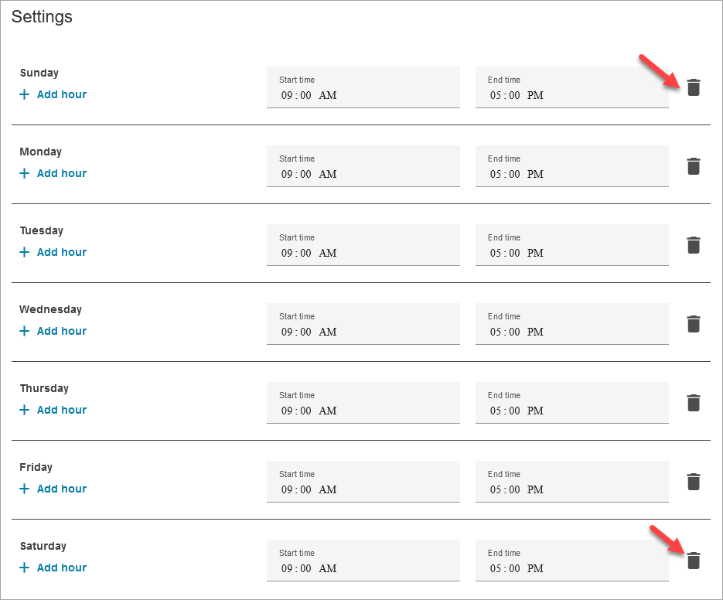
Task: Click the plus icon under Saturday
Action: (x=25, y=568)
